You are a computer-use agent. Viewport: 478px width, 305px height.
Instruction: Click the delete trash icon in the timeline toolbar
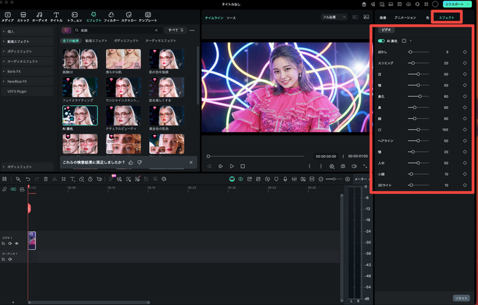(x=46, y=179)
